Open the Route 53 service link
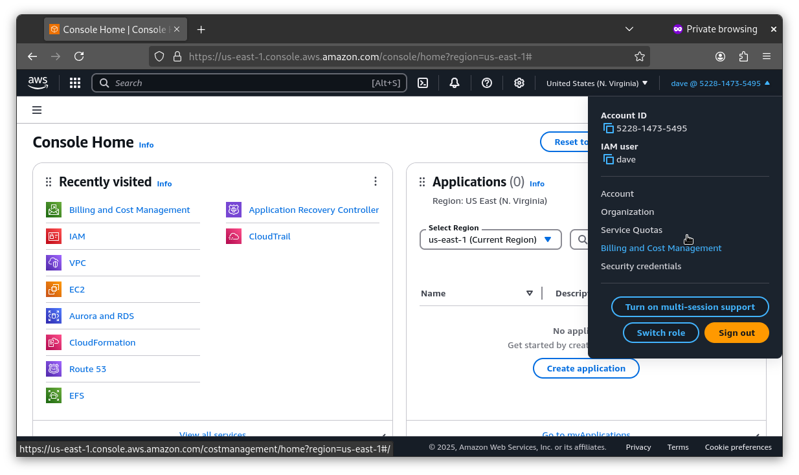 (x=87, y=369)
